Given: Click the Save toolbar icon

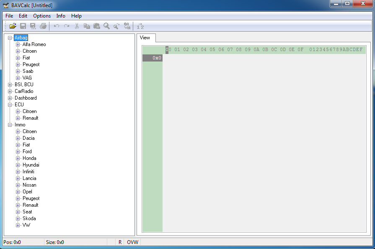Looking at the screenshot, I should point(23,26).
